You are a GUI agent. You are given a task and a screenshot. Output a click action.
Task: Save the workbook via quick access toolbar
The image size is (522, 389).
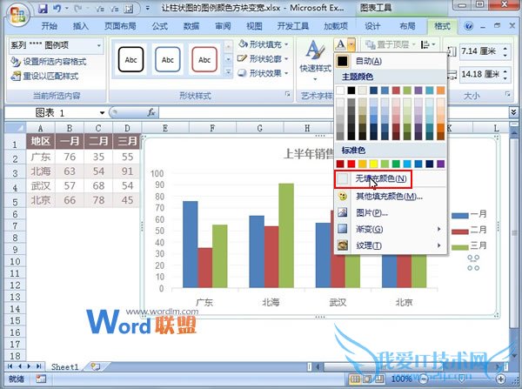43,9
